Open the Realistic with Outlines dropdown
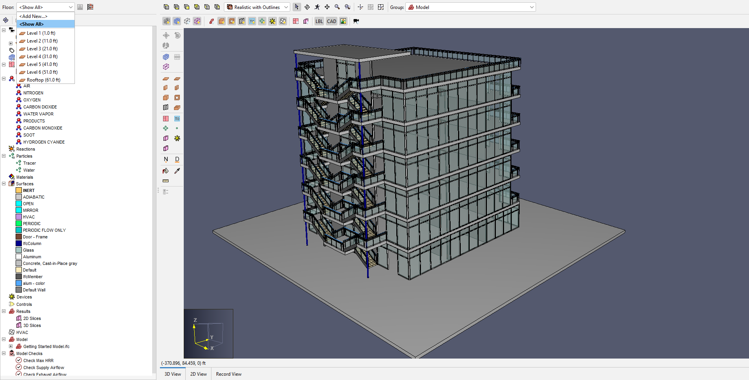The height and width of the screenshot is (380, 749). click(x=257, y=7)
